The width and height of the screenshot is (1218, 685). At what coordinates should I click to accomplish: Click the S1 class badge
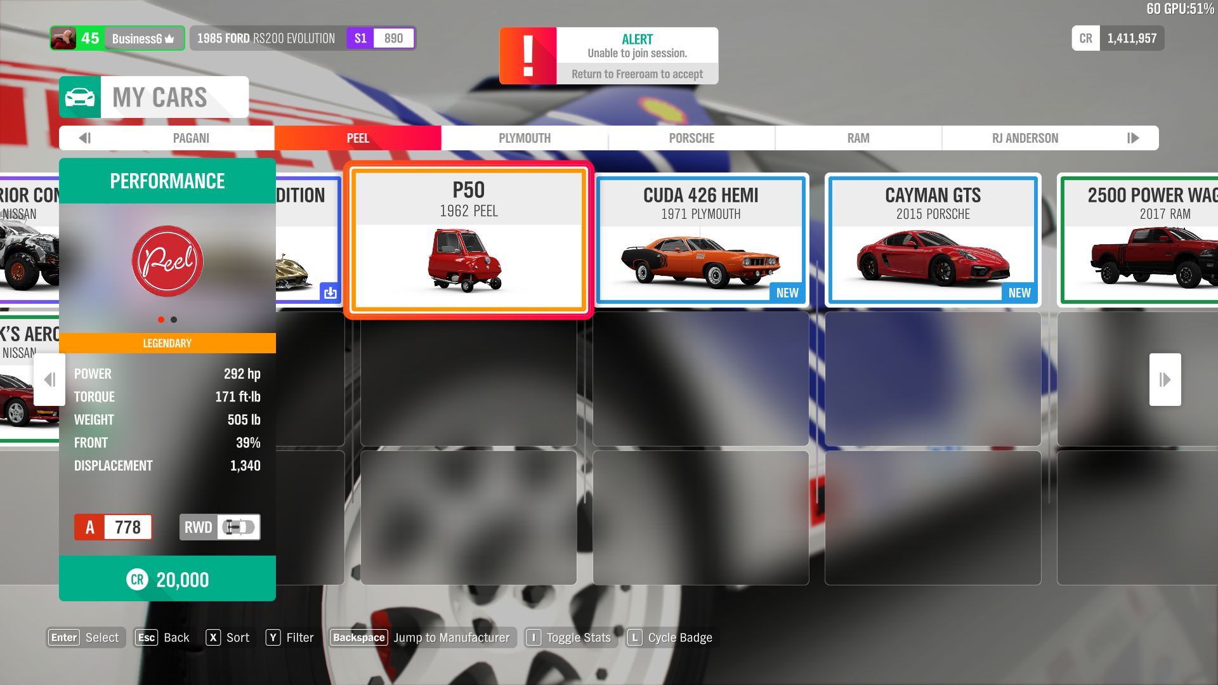click(x=360, y=38)
